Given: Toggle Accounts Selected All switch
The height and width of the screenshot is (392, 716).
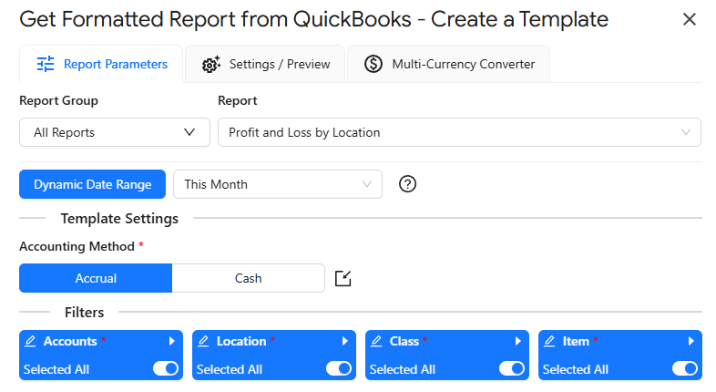Looking at the screenshot, I should (165, 368).
